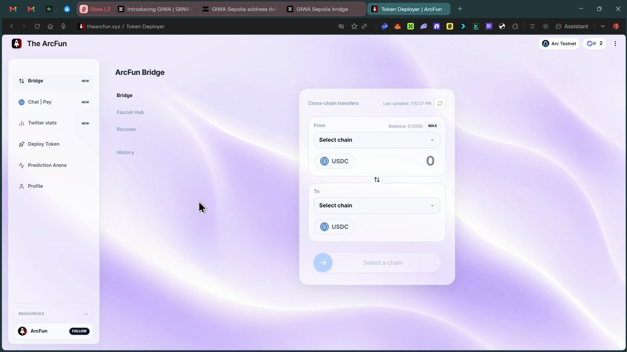Click the Twitter stats bar chart icon

pyautogui.click(x=21, y=123)
